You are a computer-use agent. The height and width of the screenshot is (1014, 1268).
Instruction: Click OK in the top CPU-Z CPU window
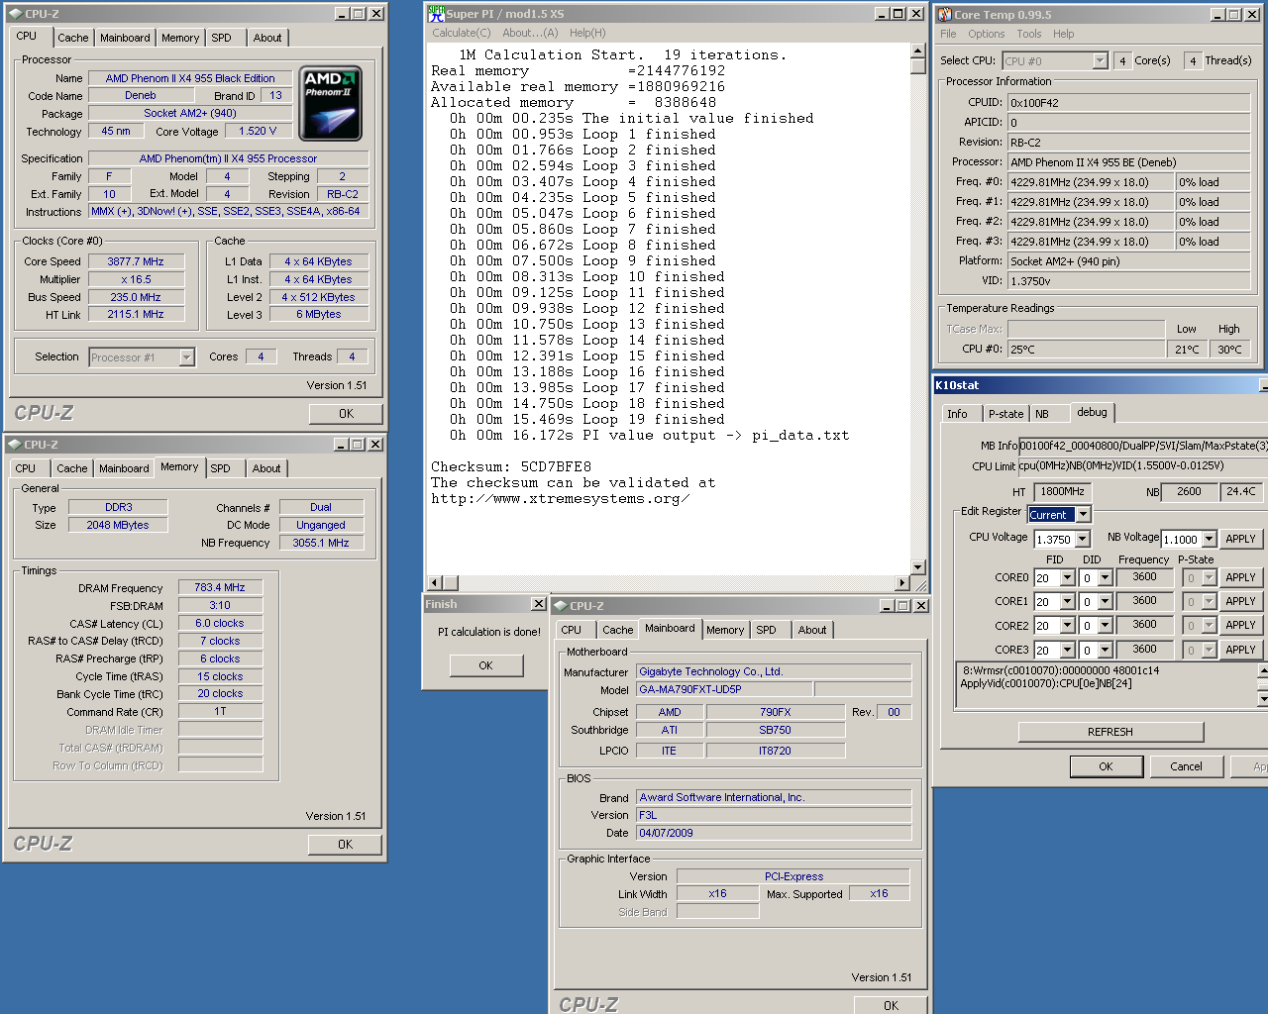[346, 414]
